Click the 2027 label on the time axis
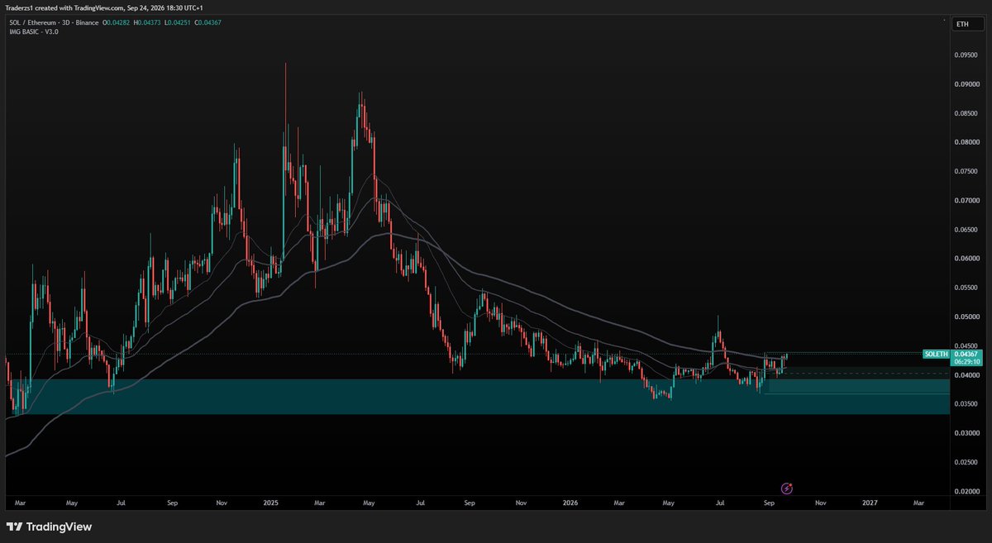The height and width of the screenshot is (543, 992). pyautogui.click(x=870, y=502)
